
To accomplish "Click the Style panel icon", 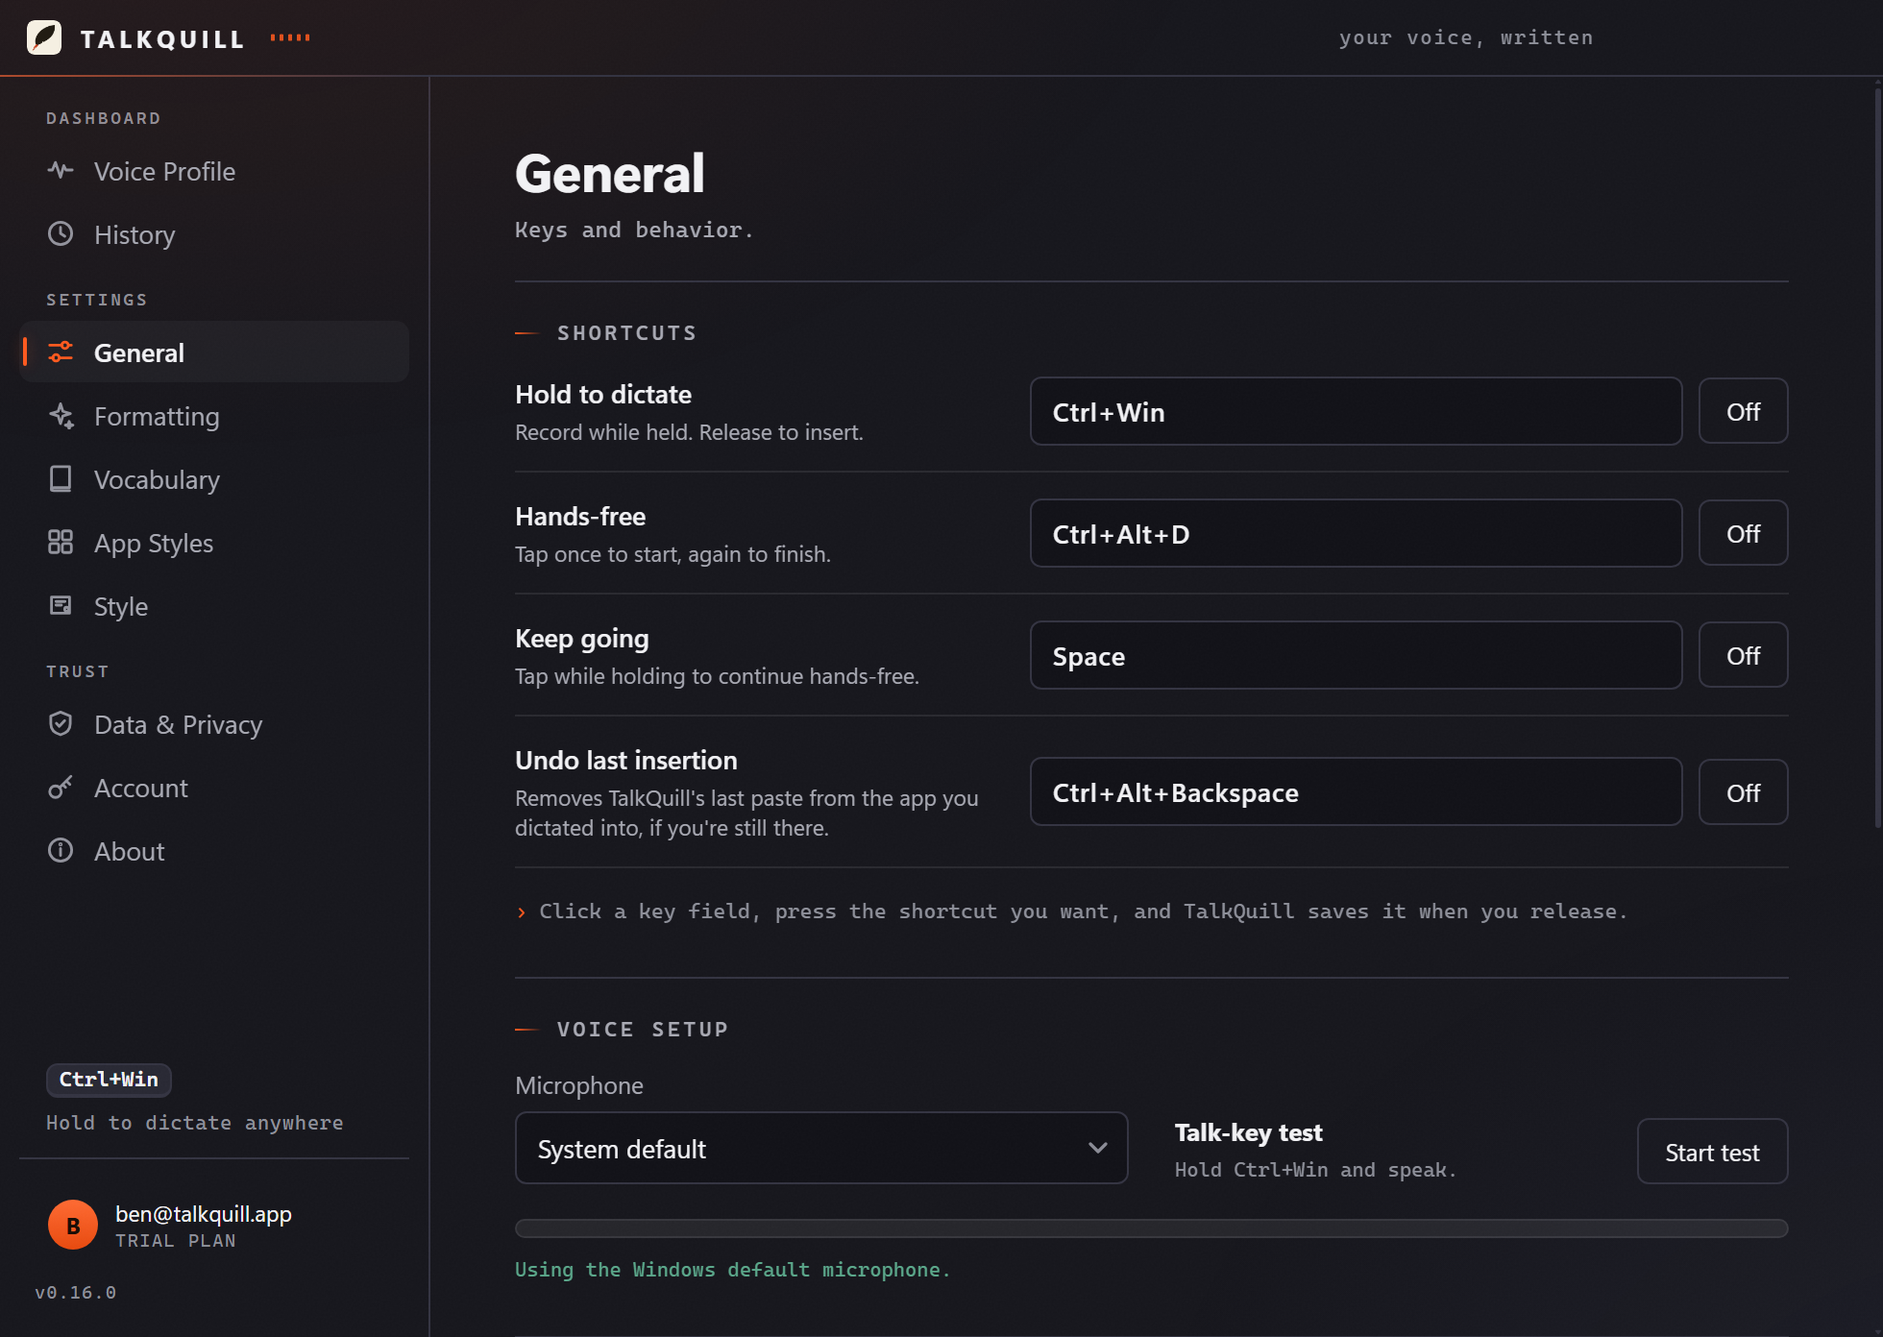I will [x=61, y=606].
